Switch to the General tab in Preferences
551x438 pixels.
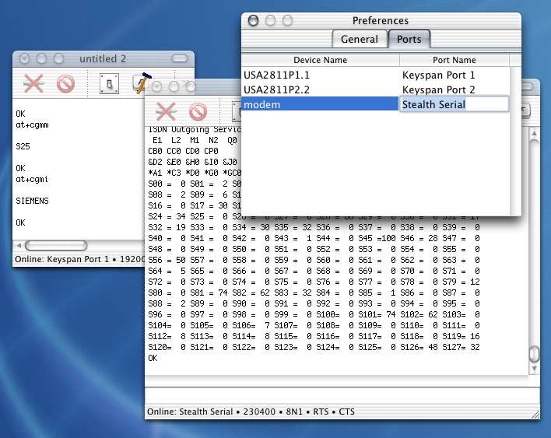point(359,39)
